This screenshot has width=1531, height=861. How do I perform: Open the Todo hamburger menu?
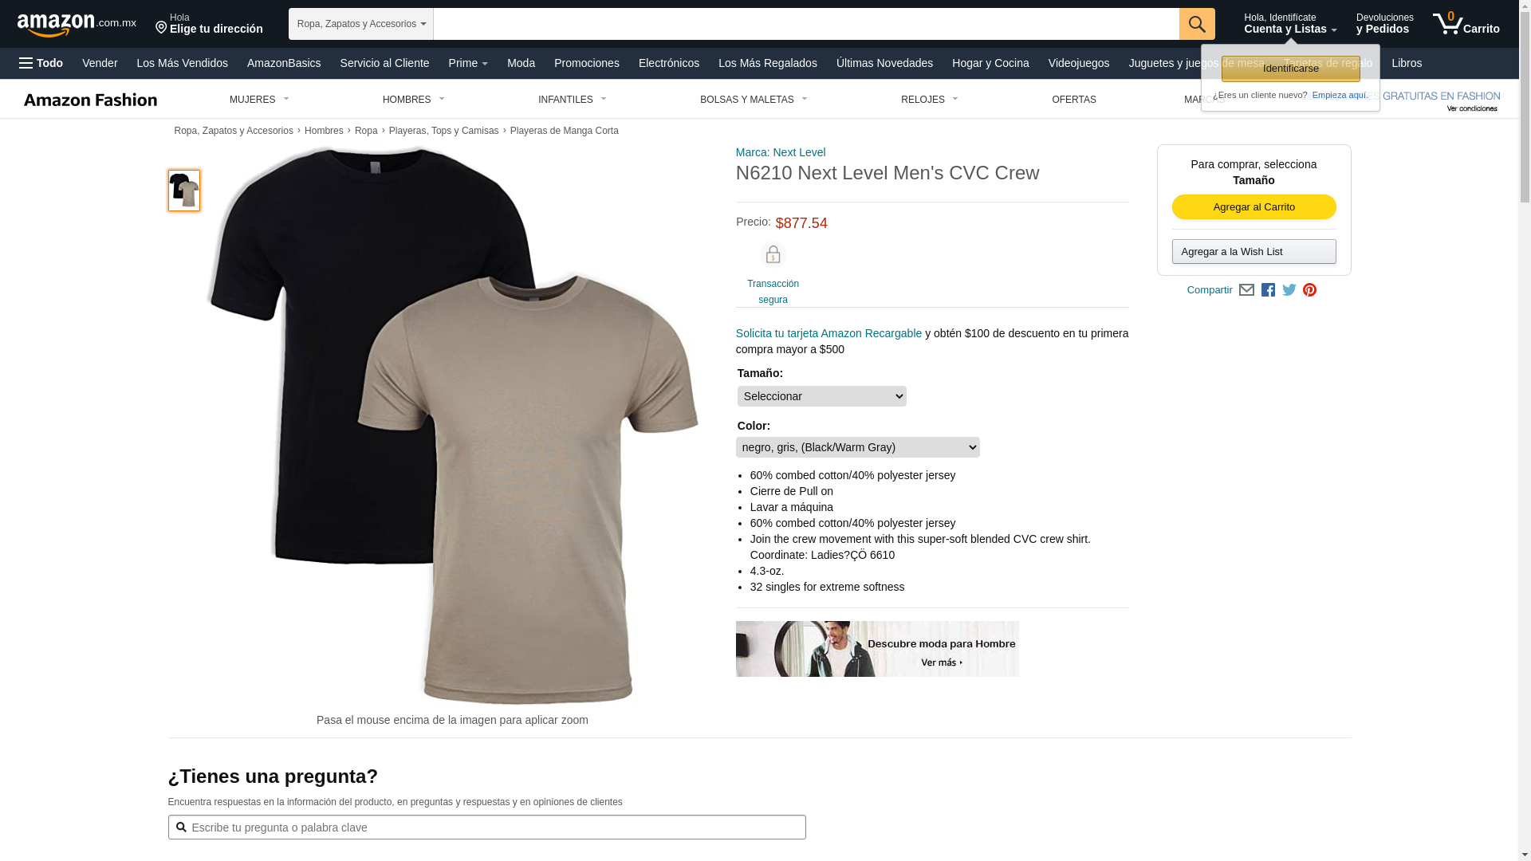(41, 63)
